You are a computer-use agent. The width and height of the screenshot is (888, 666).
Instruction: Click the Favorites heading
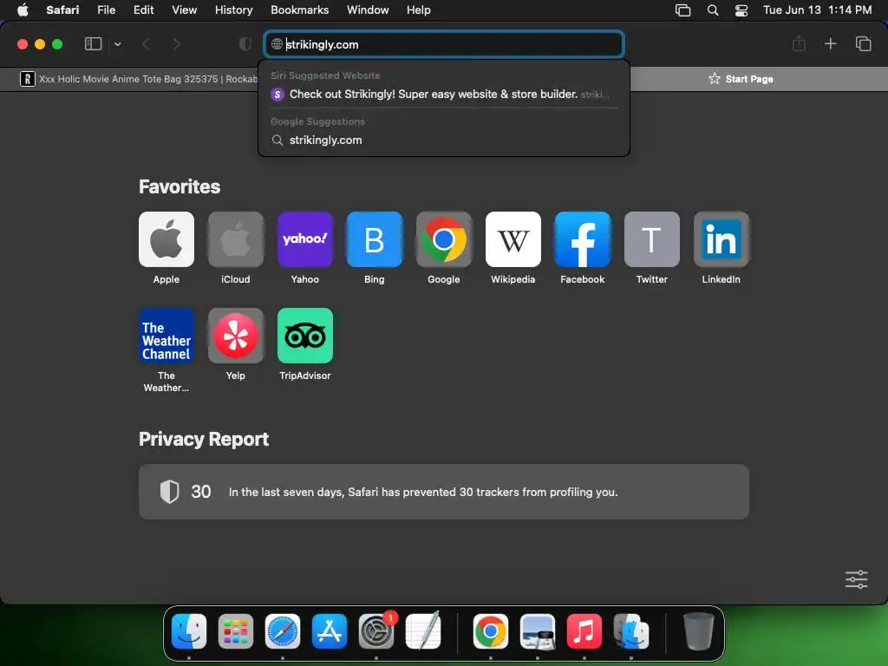pyautogui.click(x=180, y=187)
